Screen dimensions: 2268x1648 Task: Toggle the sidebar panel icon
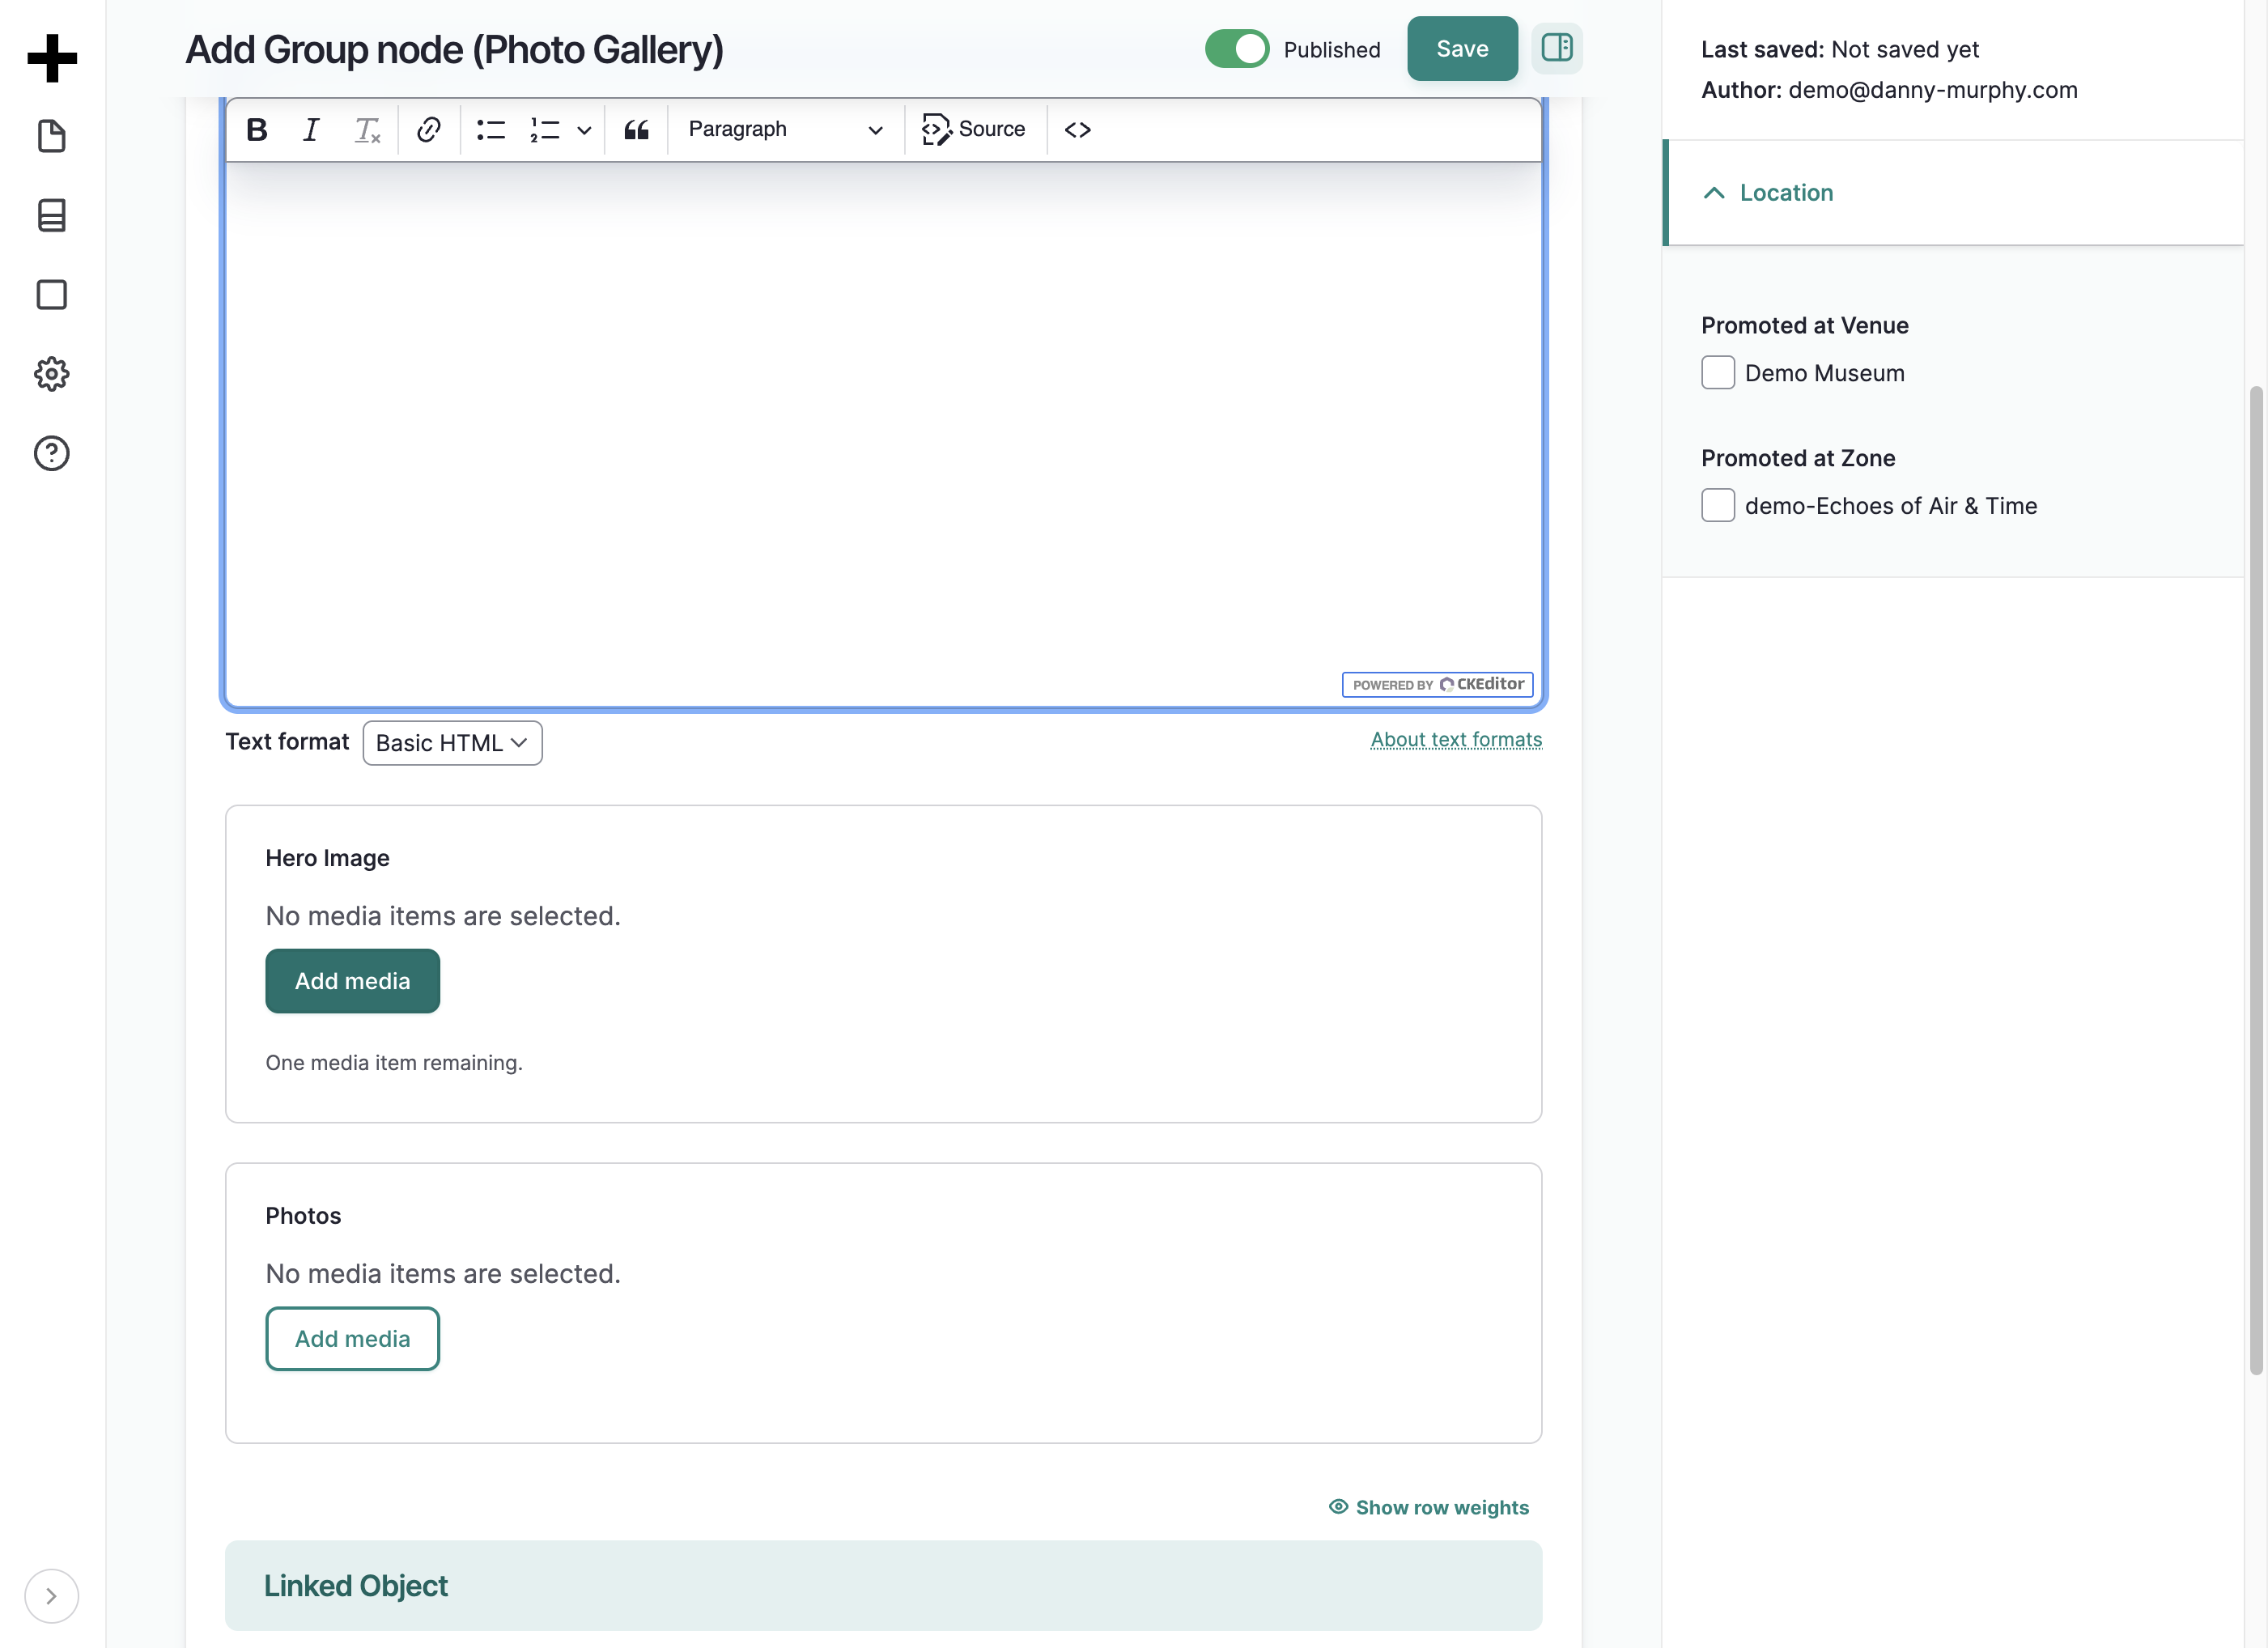click(x=1557, y=48)
